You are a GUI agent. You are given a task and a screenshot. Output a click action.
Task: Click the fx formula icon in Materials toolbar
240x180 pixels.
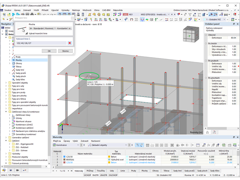[x=208, y=145]
